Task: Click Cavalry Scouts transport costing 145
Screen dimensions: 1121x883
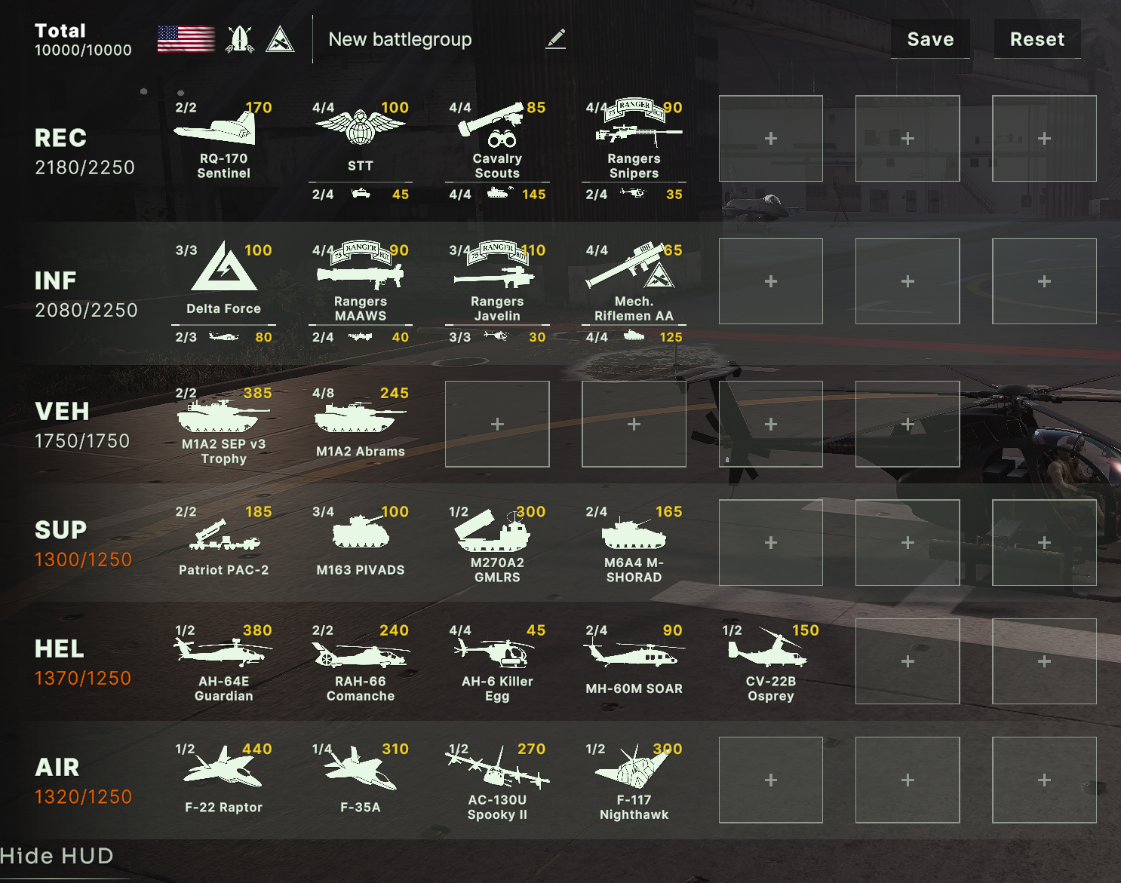Action: tap(497, 195)
